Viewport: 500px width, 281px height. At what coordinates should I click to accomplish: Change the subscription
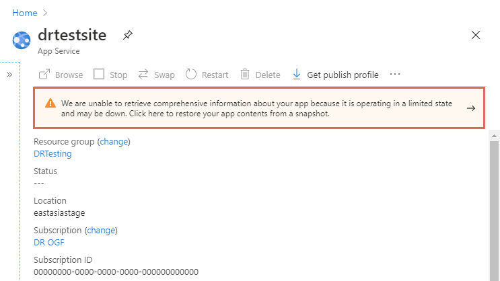pos(101,231)
